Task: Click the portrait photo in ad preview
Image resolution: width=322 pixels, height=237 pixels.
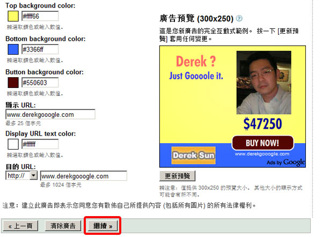Action: point(264,83)
